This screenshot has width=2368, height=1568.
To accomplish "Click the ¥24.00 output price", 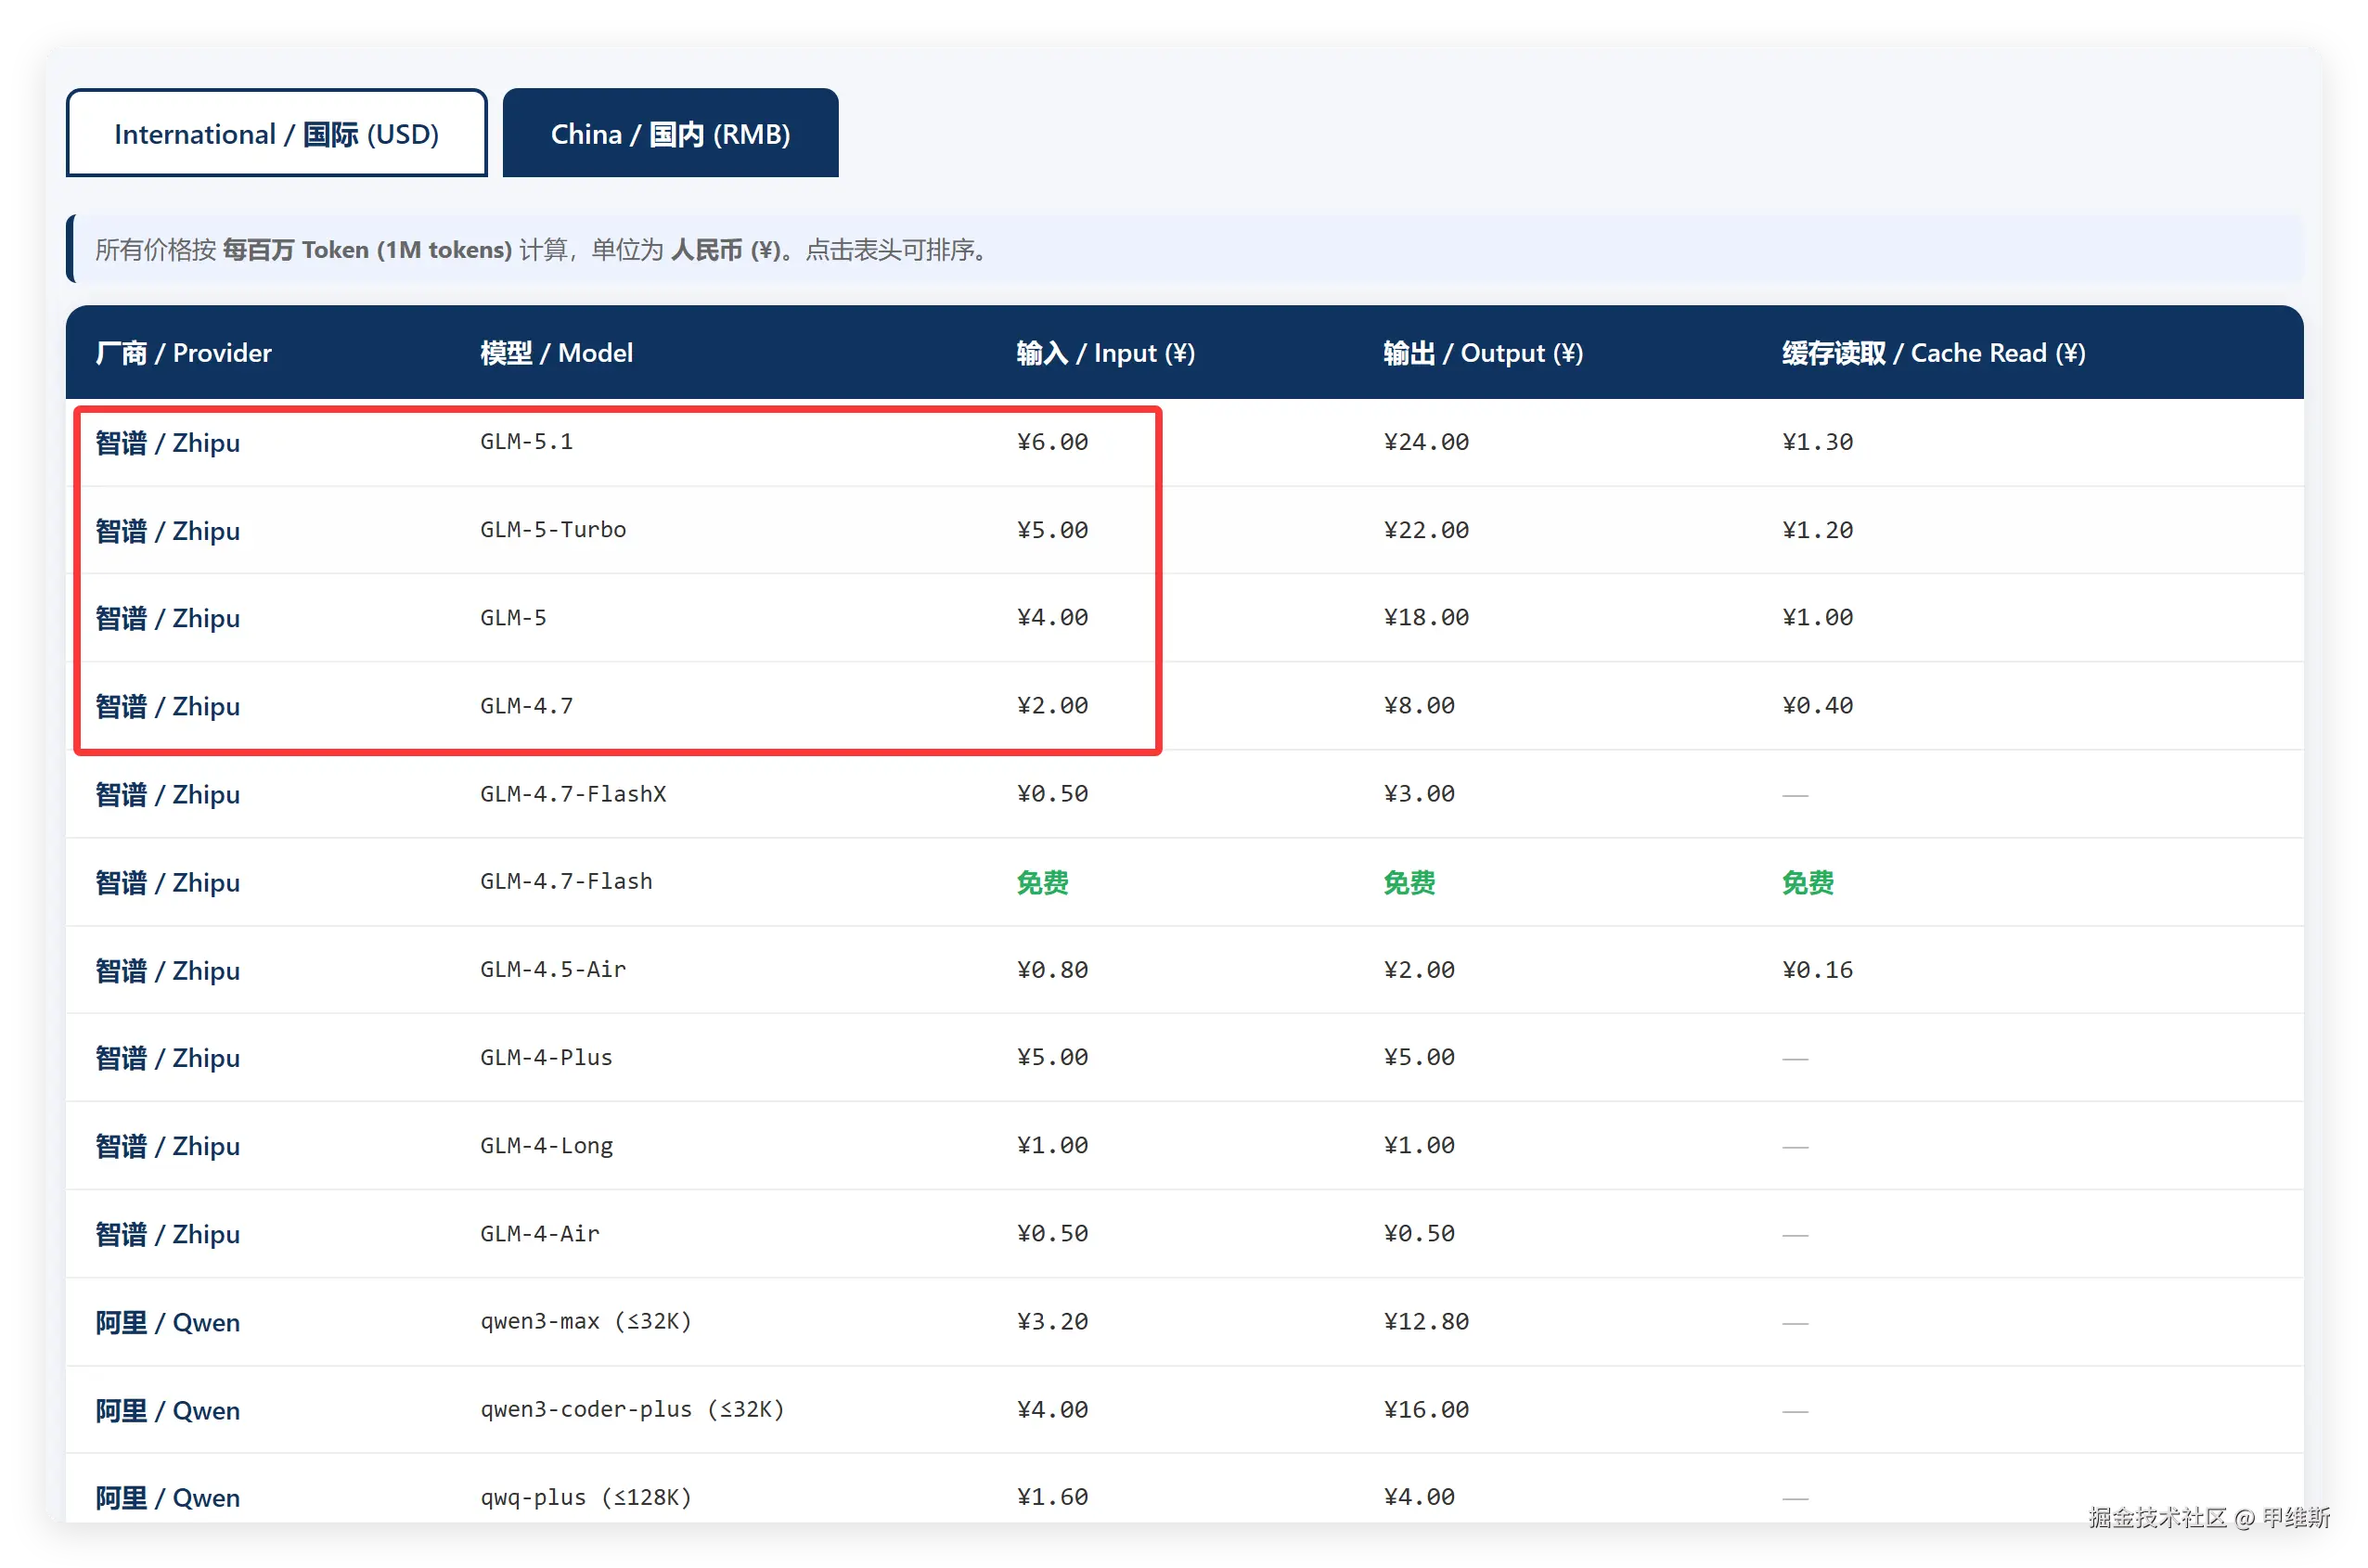I will coord(1426,442).
